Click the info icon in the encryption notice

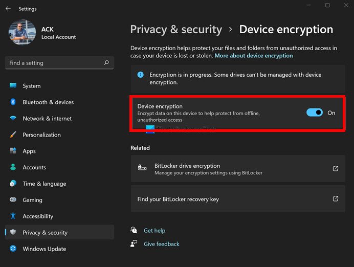pos(141,75)
